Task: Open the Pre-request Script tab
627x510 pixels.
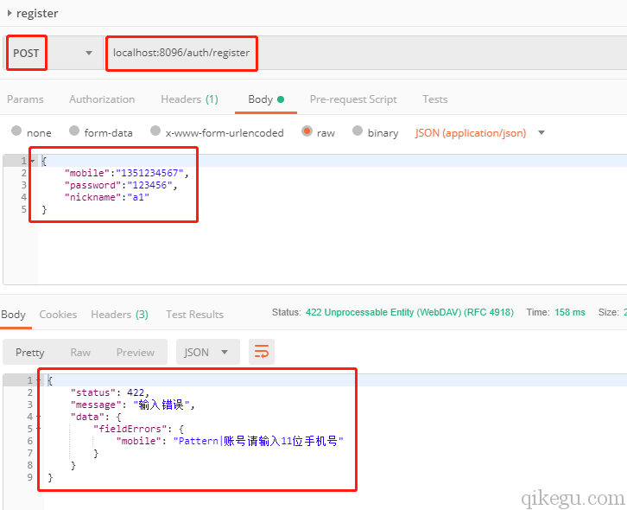Action: click(353, 99)
